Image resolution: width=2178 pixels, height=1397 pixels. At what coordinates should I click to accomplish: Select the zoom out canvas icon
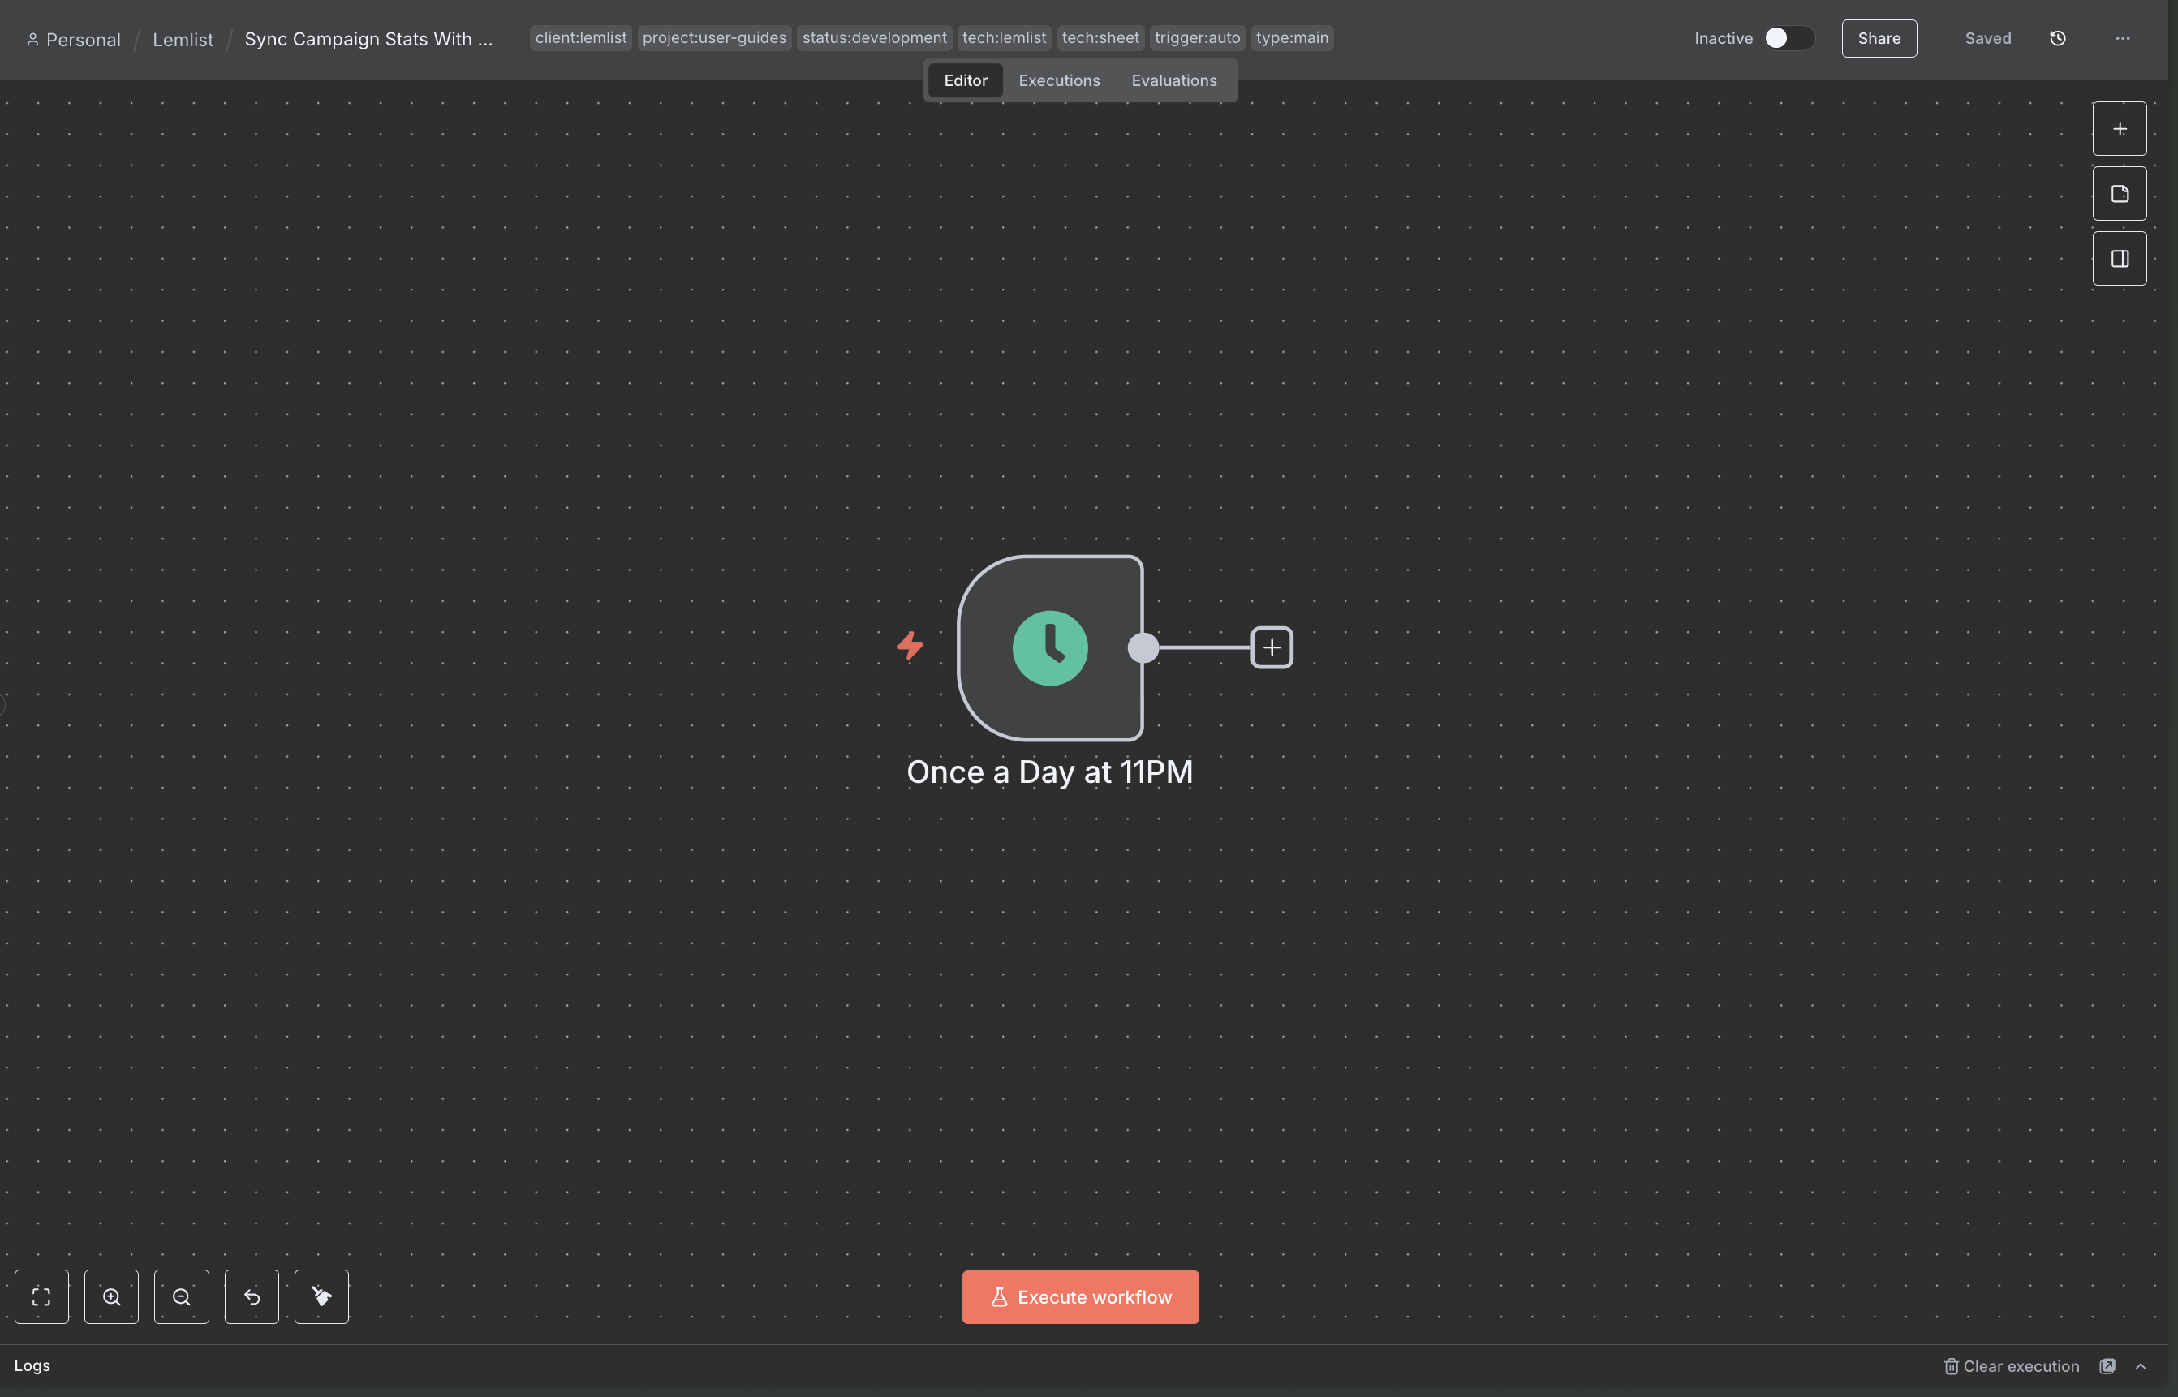tap(182, 1296)
